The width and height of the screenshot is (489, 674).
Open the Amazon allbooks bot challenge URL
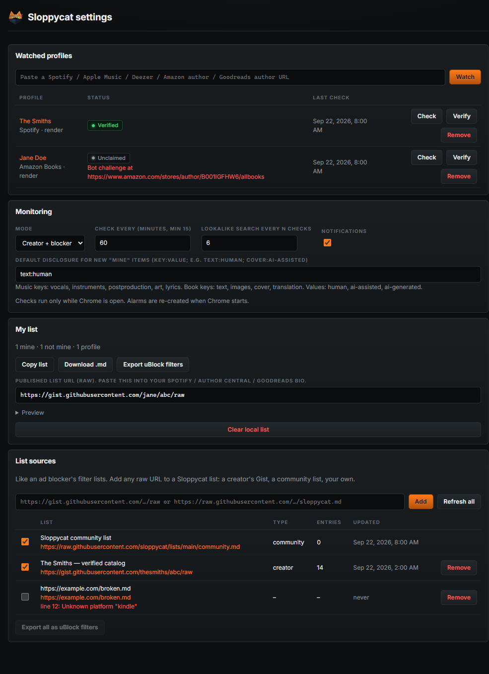[176, 177]
